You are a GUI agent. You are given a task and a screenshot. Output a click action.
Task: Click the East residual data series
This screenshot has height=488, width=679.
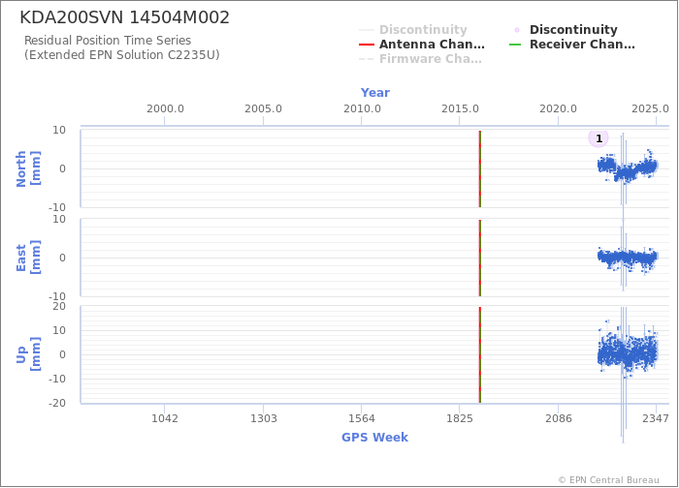628,259
